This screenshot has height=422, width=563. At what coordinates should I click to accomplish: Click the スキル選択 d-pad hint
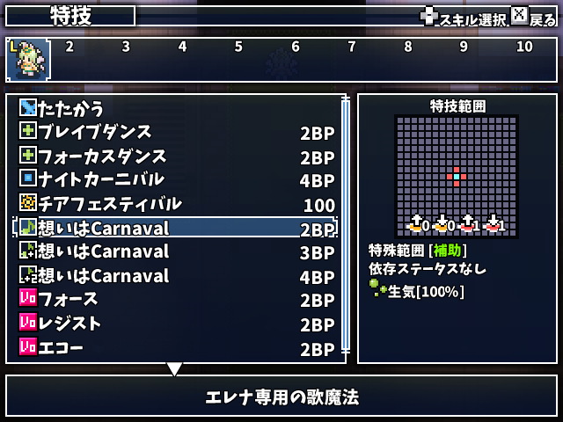(x=464, y=18)
